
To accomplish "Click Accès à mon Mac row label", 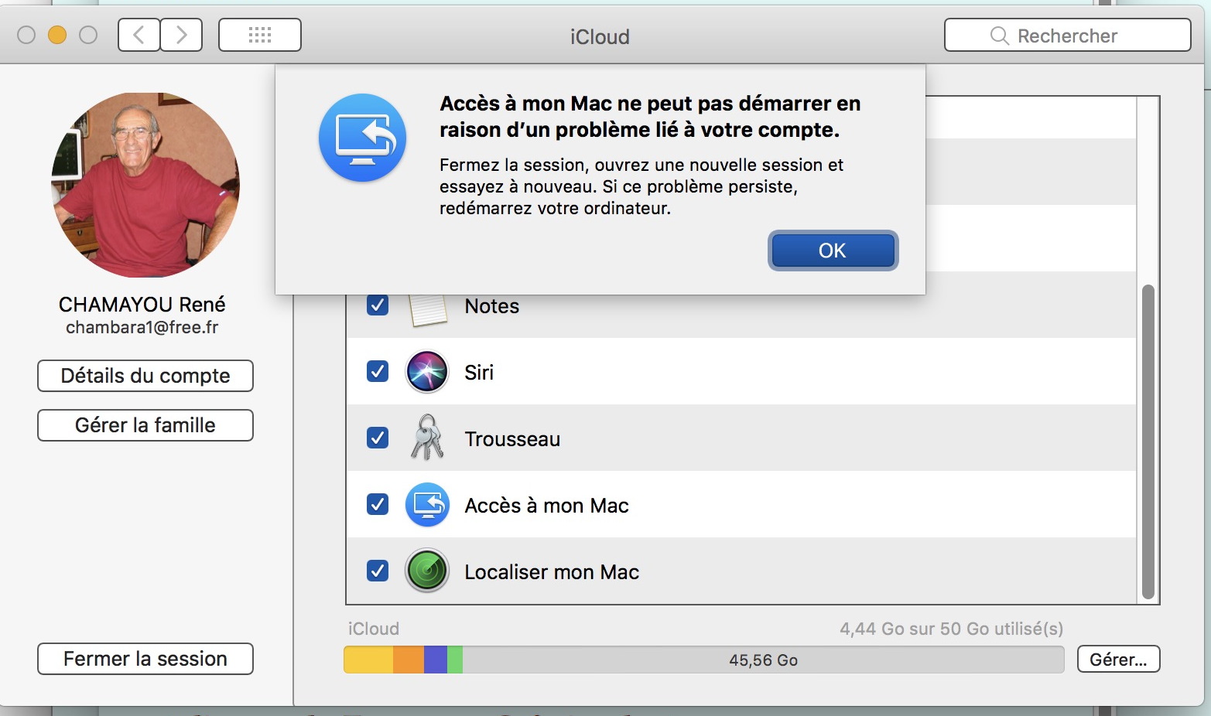I will pos(546,506).
